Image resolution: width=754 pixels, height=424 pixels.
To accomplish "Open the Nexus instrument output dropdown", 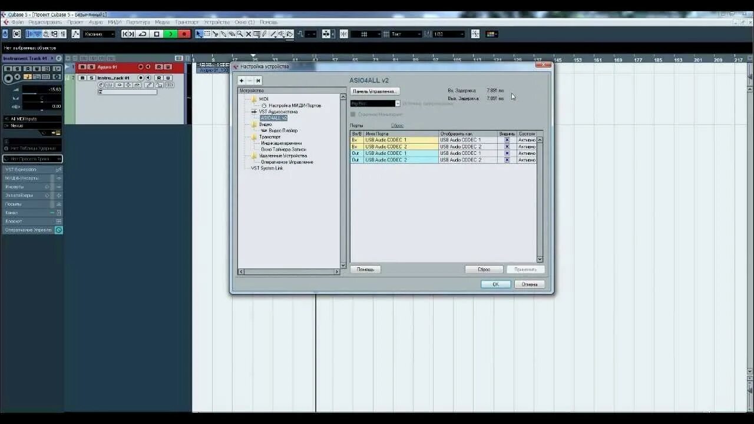I will pyautogui.click(x=32, y=125).
